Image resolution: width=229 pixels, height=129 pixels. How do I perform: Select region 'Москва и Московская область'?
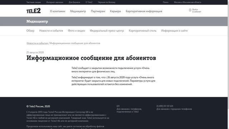187,2
